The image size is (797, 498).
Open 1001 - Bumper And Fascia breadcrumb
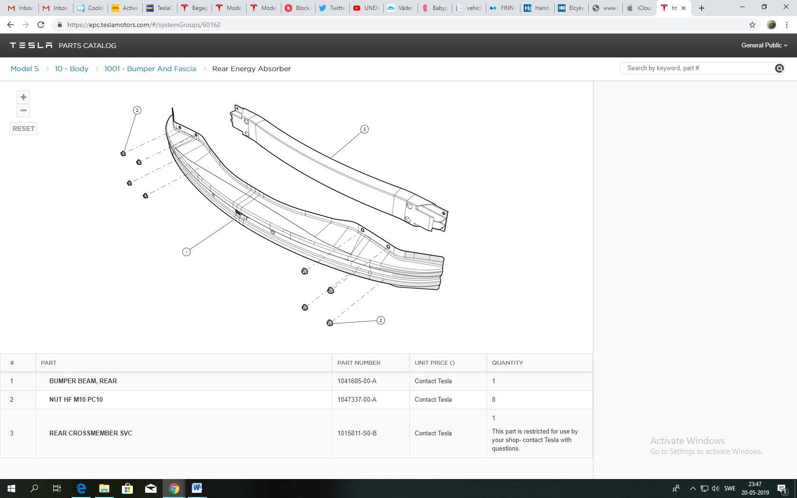pos(150,69)
